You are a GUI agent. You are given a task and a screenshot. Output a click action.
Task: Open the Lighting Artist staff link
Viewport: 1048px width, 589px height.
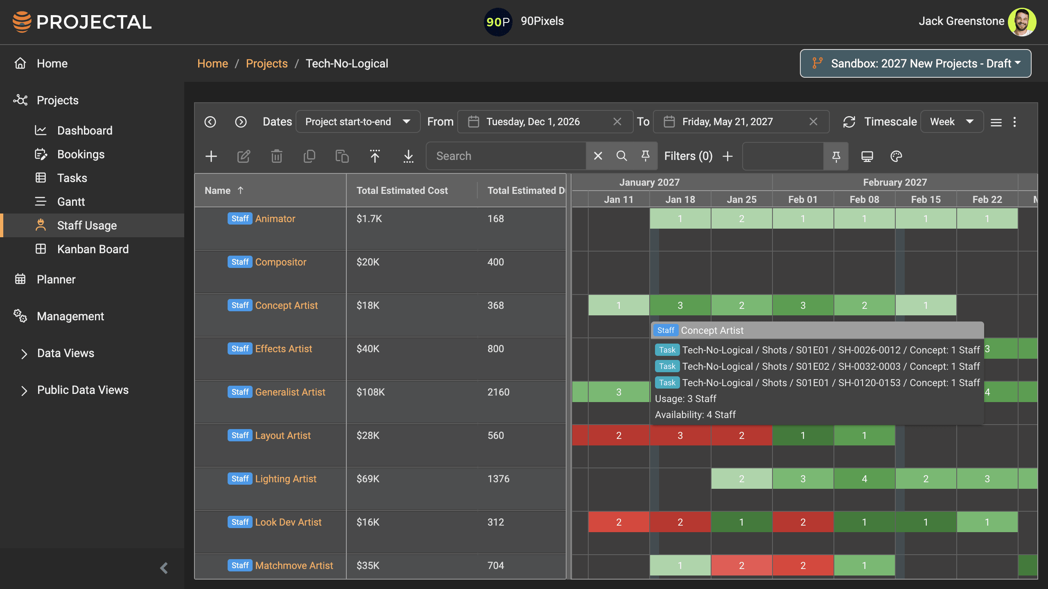(x=286, y=479)
